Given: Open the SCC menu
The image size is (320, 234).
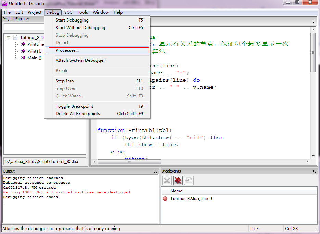Looking at the screenshot, I should pos(68,12).
